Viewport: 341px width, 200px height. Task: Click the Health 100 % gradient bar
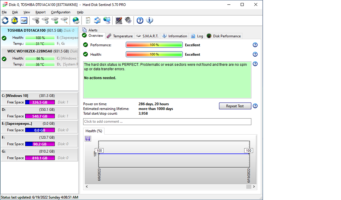click(154, 54)
